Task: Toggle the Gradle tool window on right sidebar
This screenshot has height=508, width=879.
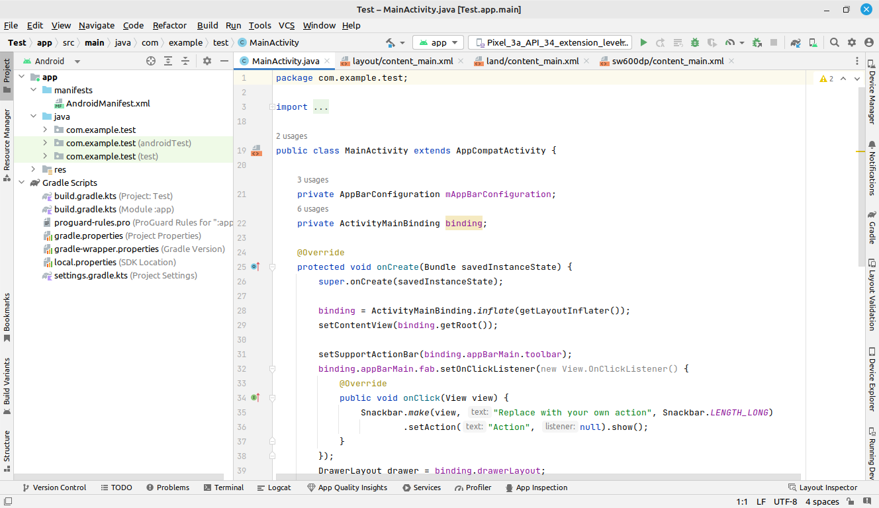Action: click(x=872, y=228)
